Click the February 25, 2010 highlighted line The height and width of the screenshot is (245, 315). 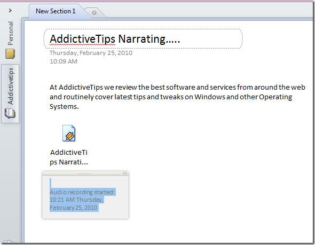[74, 208]
